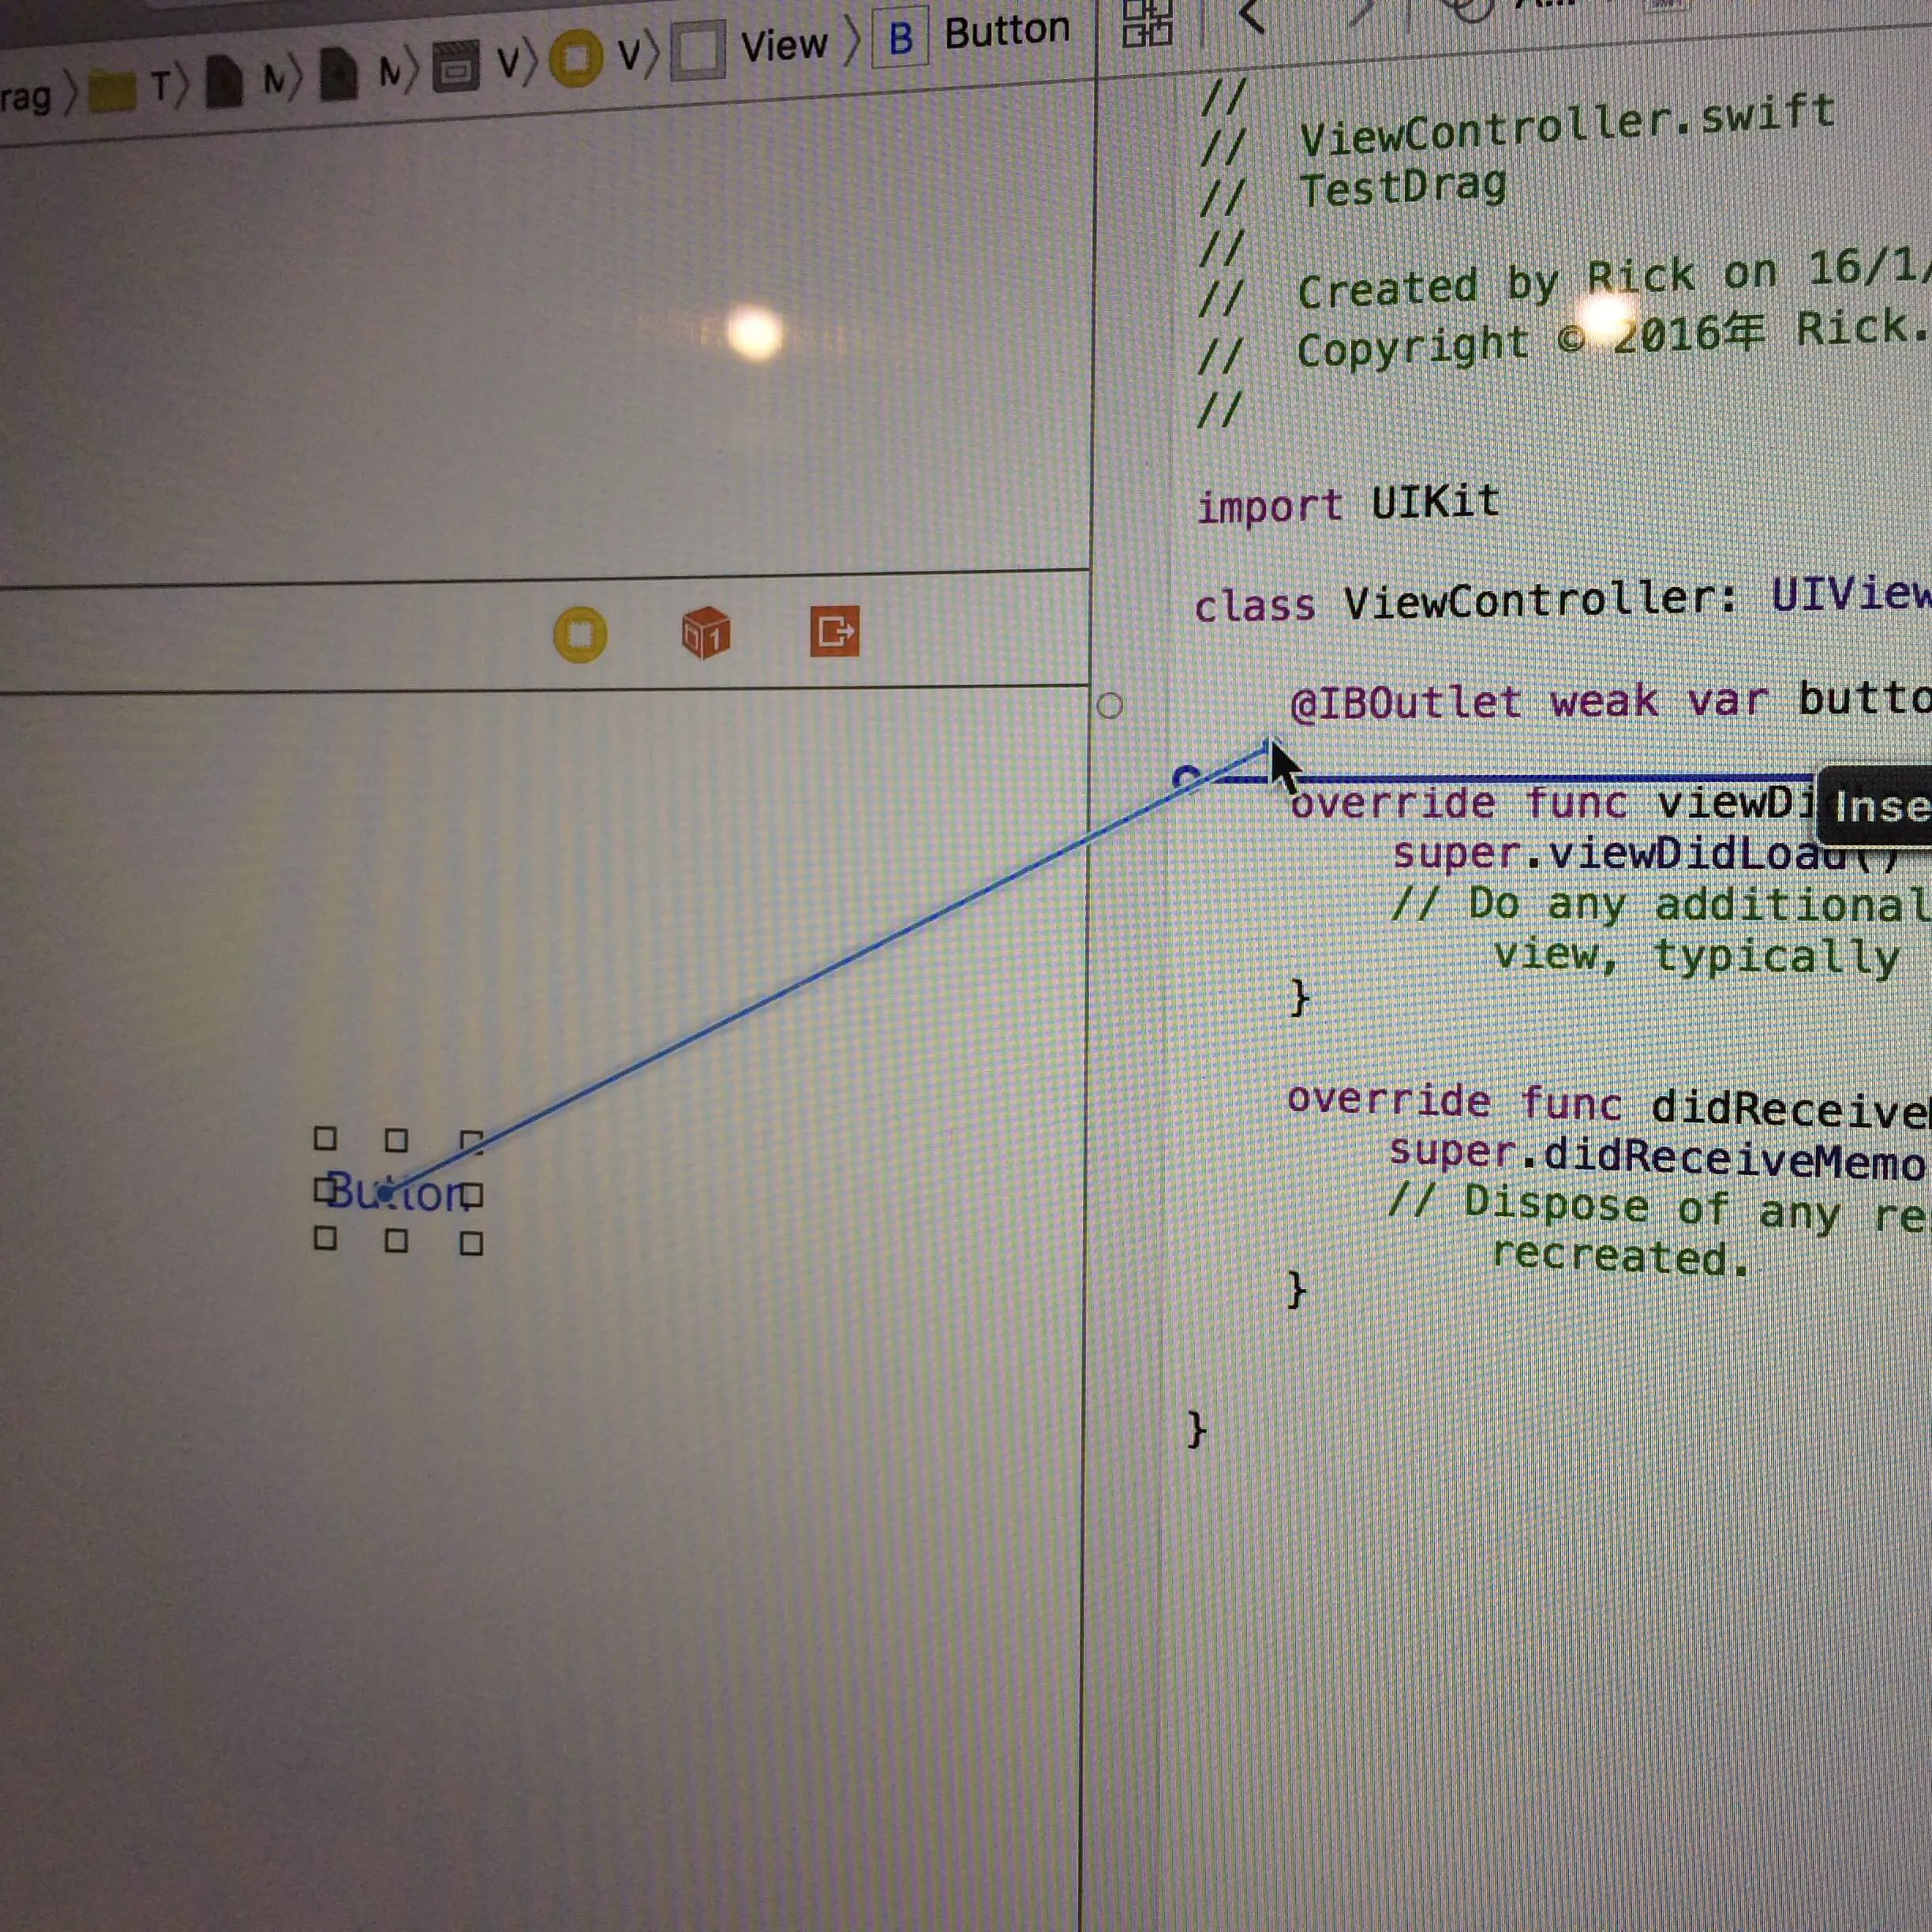Click the blue B button icon in the breadcrumb
This screenshot has width=1932, height=1932.
point(900,38)
